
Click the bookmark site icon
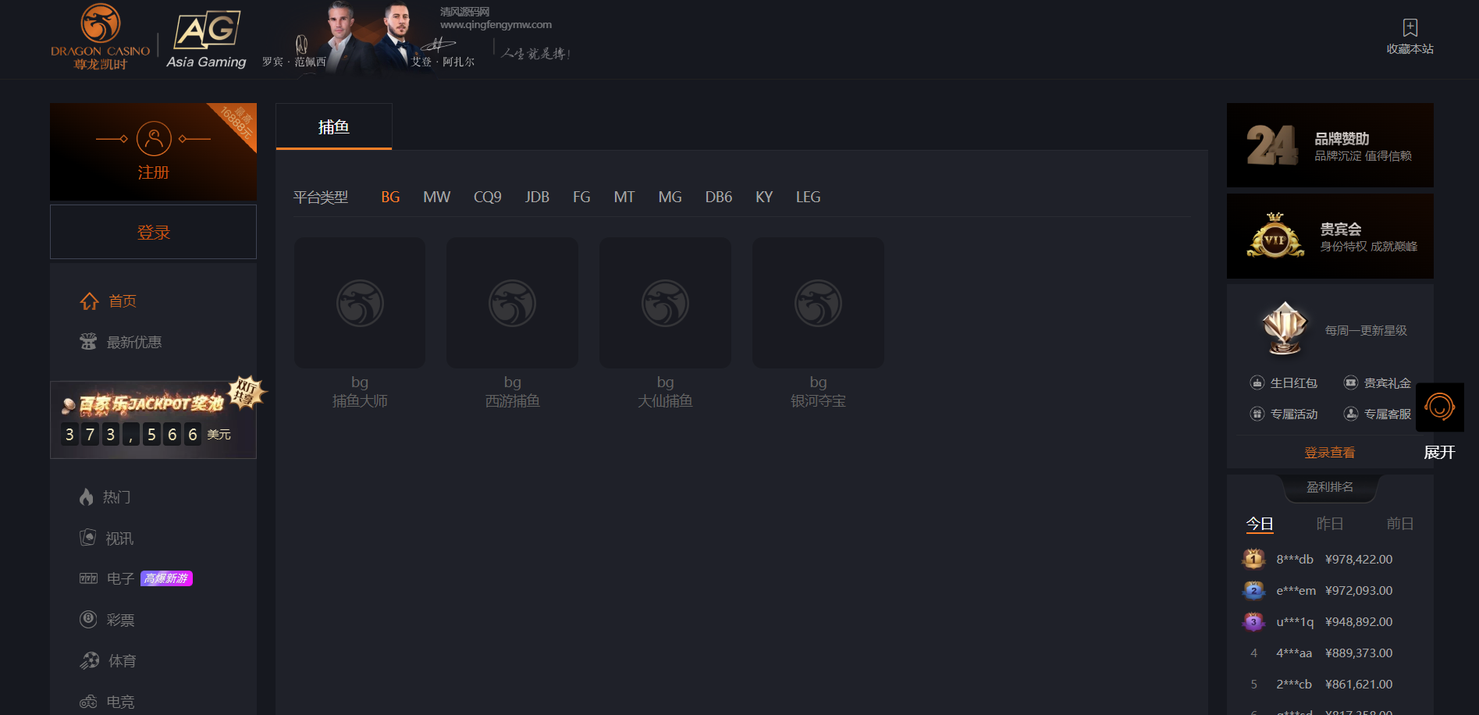1410,28
